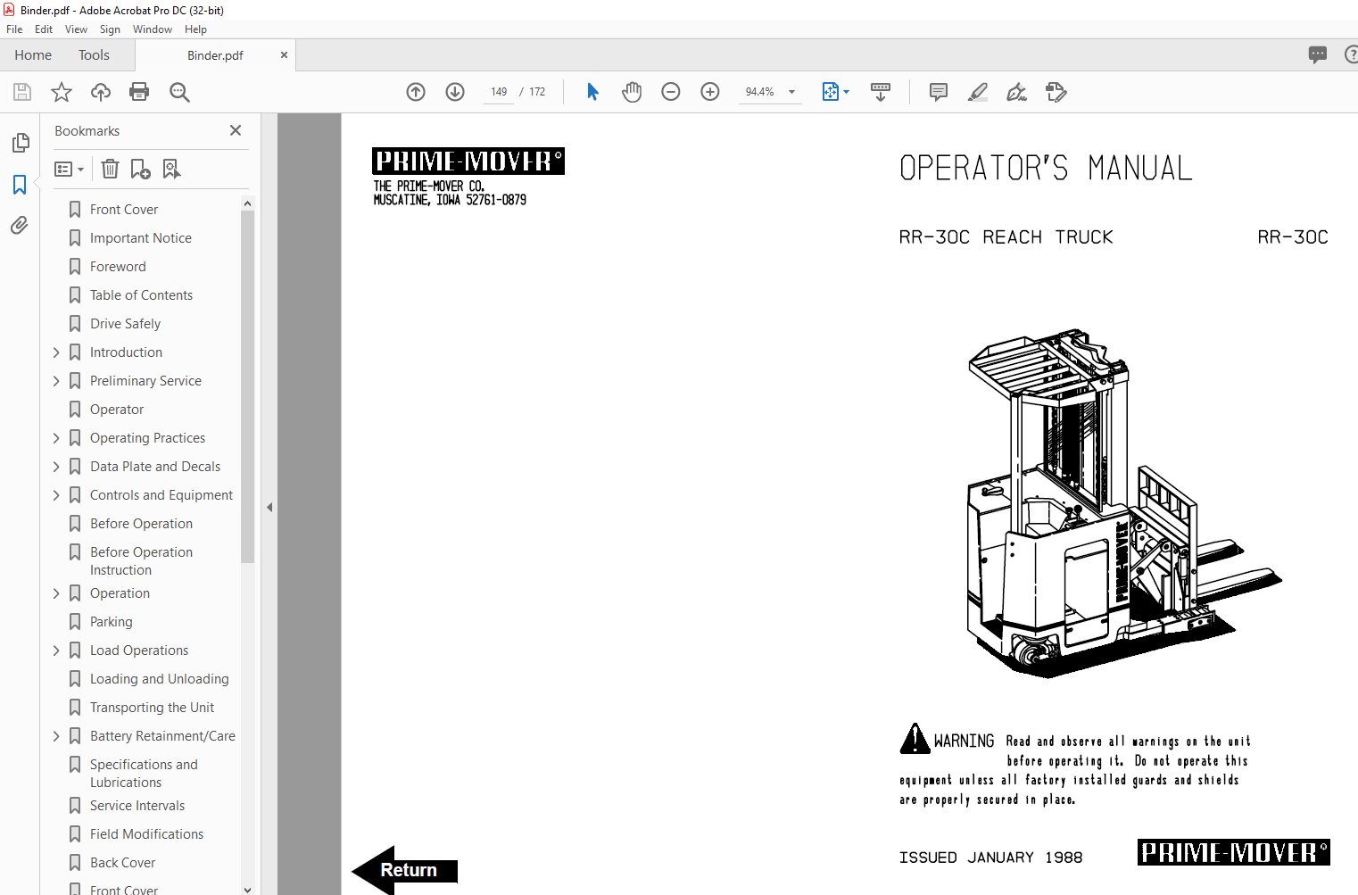
Task: Go to Parking bookmark
Action: [x=112, y=622]
